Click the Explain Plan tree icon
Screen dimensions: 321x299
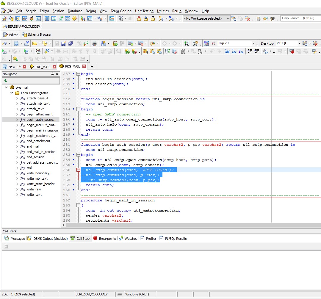coord(38,51)
